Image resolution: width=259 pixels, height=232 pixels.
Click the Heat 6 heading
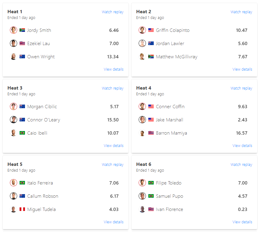(144, 164)
